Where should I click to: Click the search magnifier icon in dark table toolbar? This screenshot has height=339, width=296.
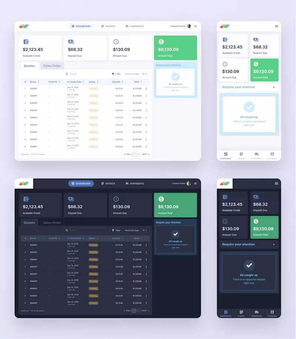[67, 230]
